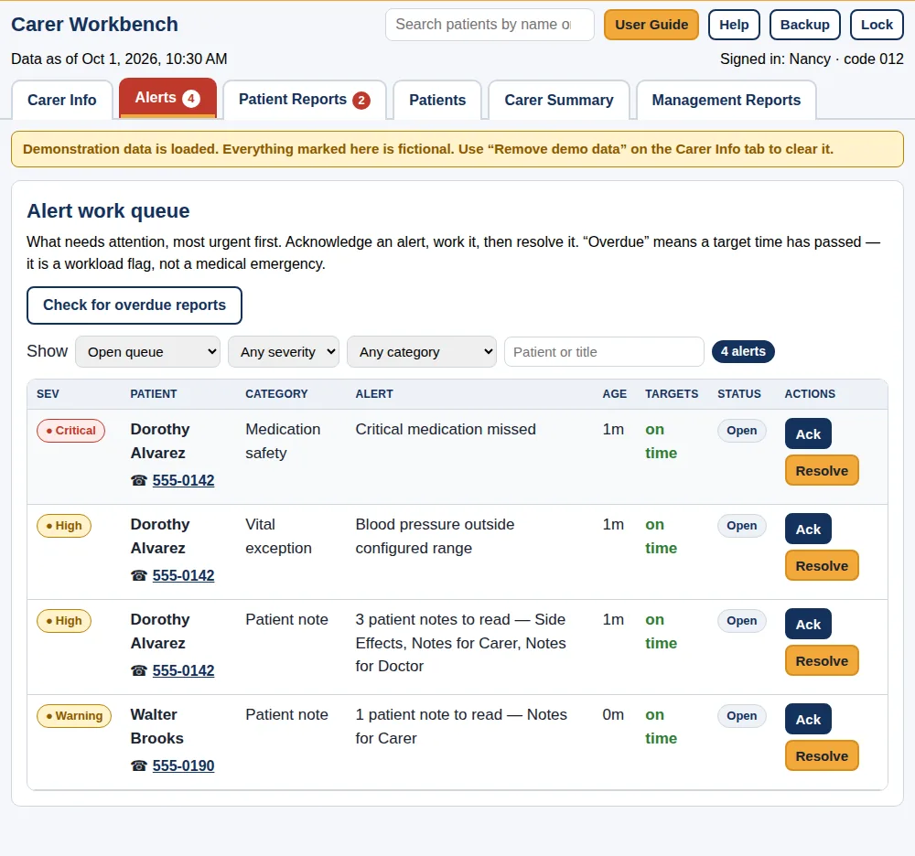Click 'Signed in: Nancy · code 012' text

(x=811, y=59)
